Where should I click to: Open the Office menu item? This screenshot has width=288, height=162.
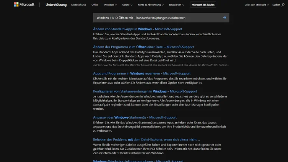click(x=95, y=5)
